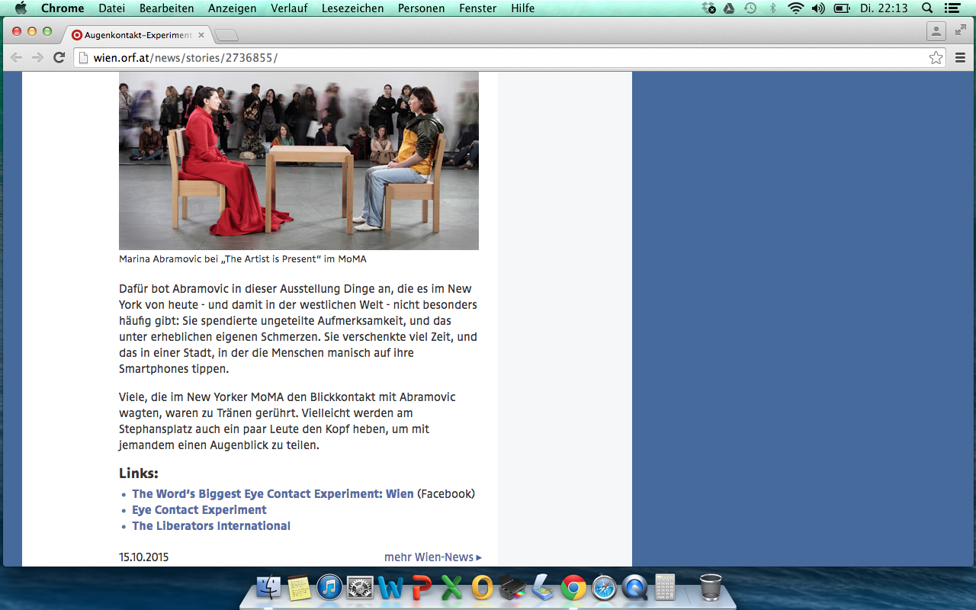Open the Chrome application menu
This screenshot has height=610, width=976.
[63, 8]
